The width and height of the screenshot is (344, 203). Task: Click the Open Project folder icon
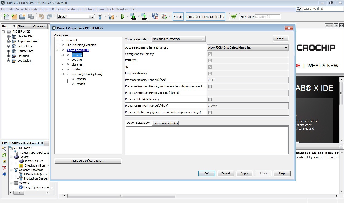pos(22,17)
